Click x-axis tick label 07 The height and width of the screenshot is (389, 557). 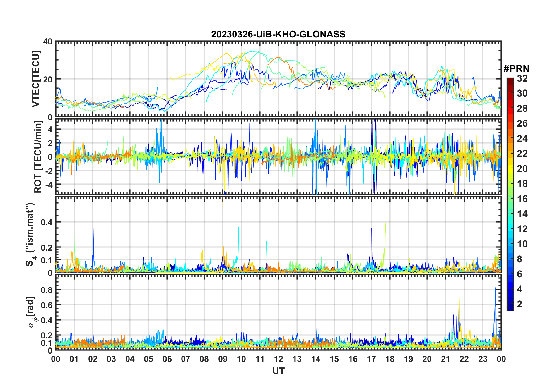tap(186, 359)
